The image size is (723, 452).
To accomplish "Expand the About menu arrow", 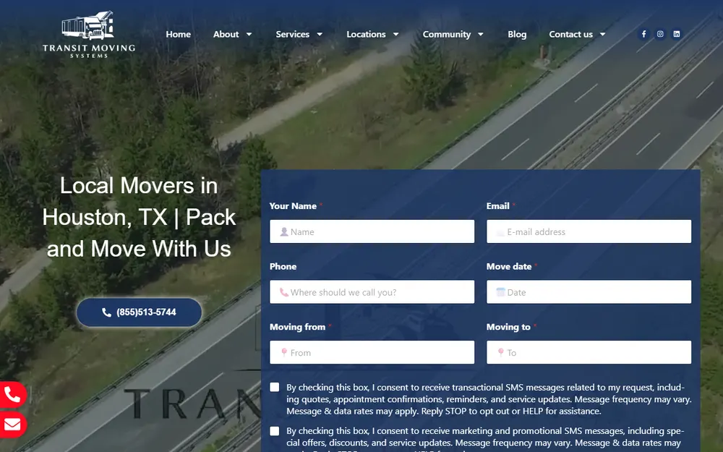I will tap(249, 34).
